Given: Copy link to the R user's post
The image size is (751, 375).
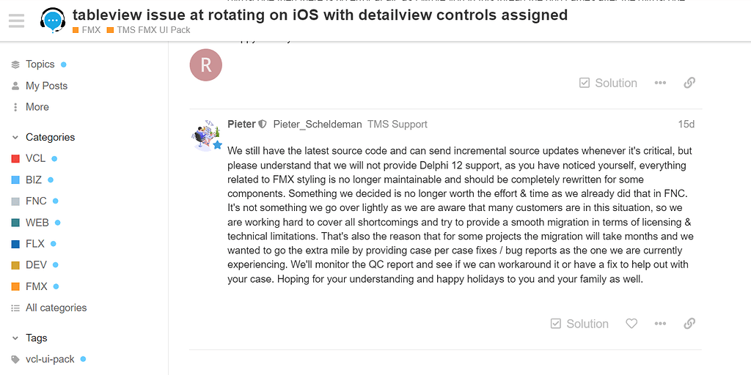Looking at the screenshot, I should (x=689, y=83).
